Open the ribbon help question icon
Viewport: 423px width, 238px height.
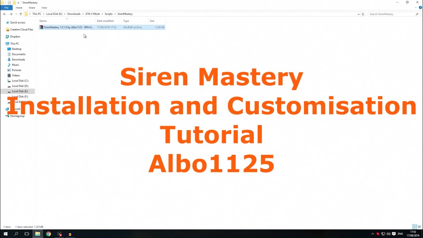pos(420,8)
